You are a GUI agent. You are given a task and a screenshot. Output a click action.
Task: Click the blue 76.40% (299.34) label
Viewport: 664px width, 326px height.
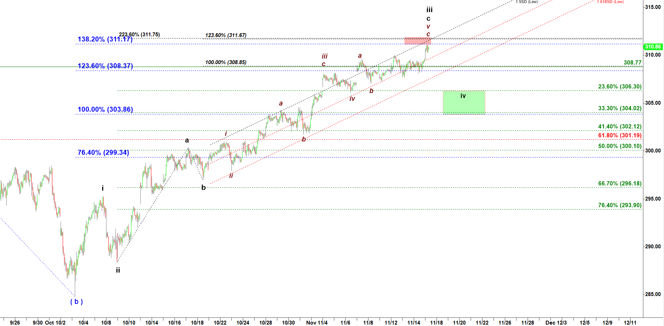103,152
